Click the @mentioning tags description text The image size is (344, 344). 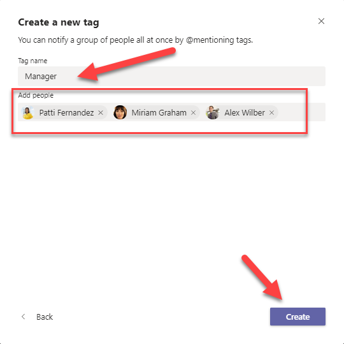pyautogui.click(x=135, y=40)
